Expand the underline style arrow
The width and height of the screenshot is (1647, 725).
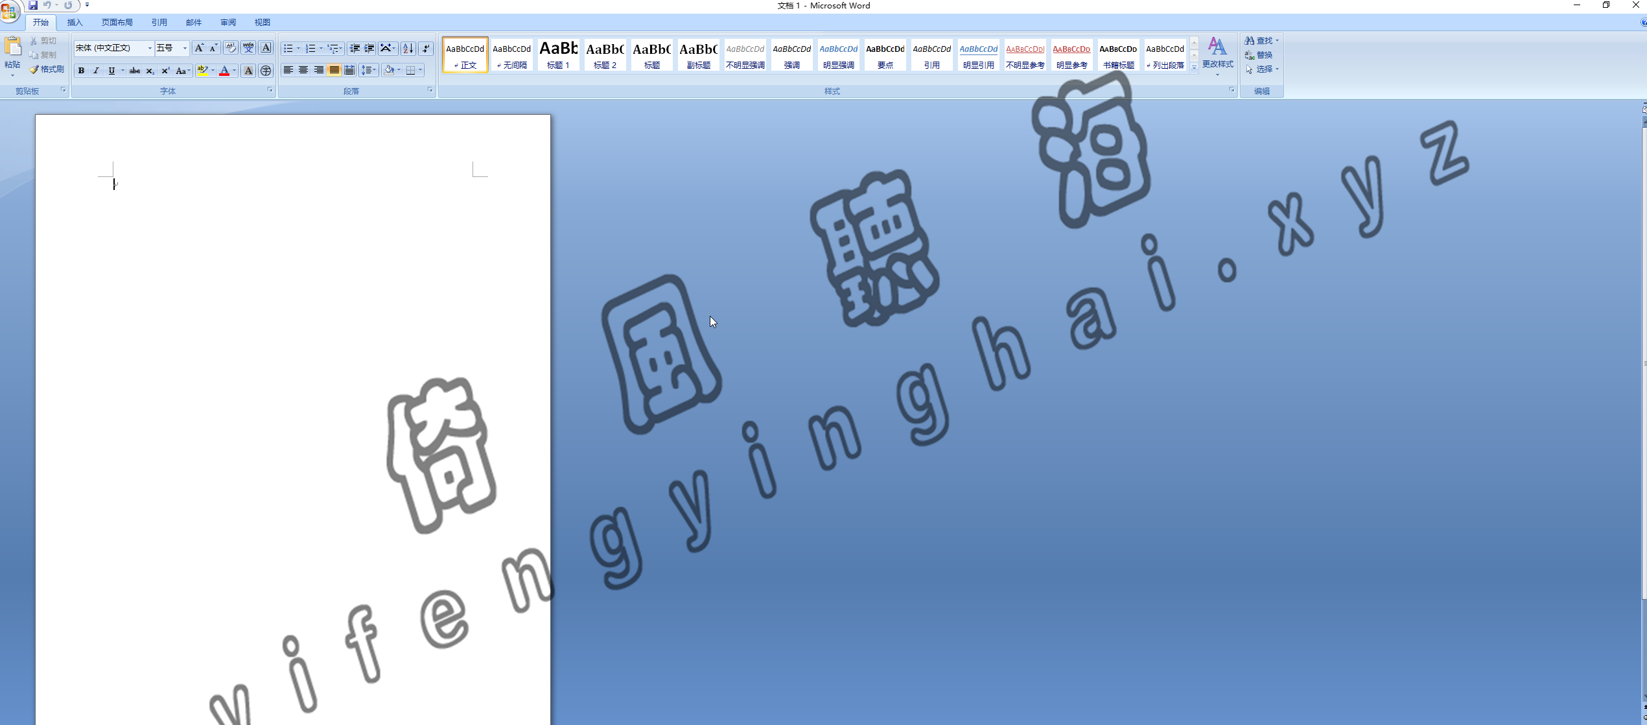pos(122,71)
